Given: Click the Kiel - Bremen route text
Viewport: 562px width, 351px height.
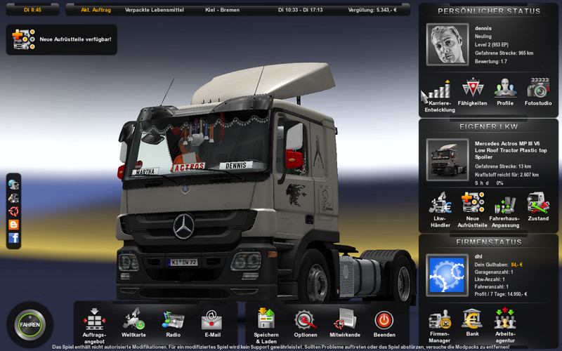Looking at the screenshot, I should (222, 10).
